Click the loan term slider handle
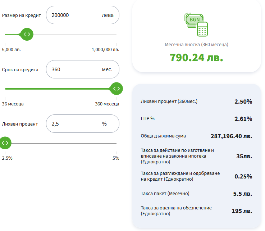 116,89
